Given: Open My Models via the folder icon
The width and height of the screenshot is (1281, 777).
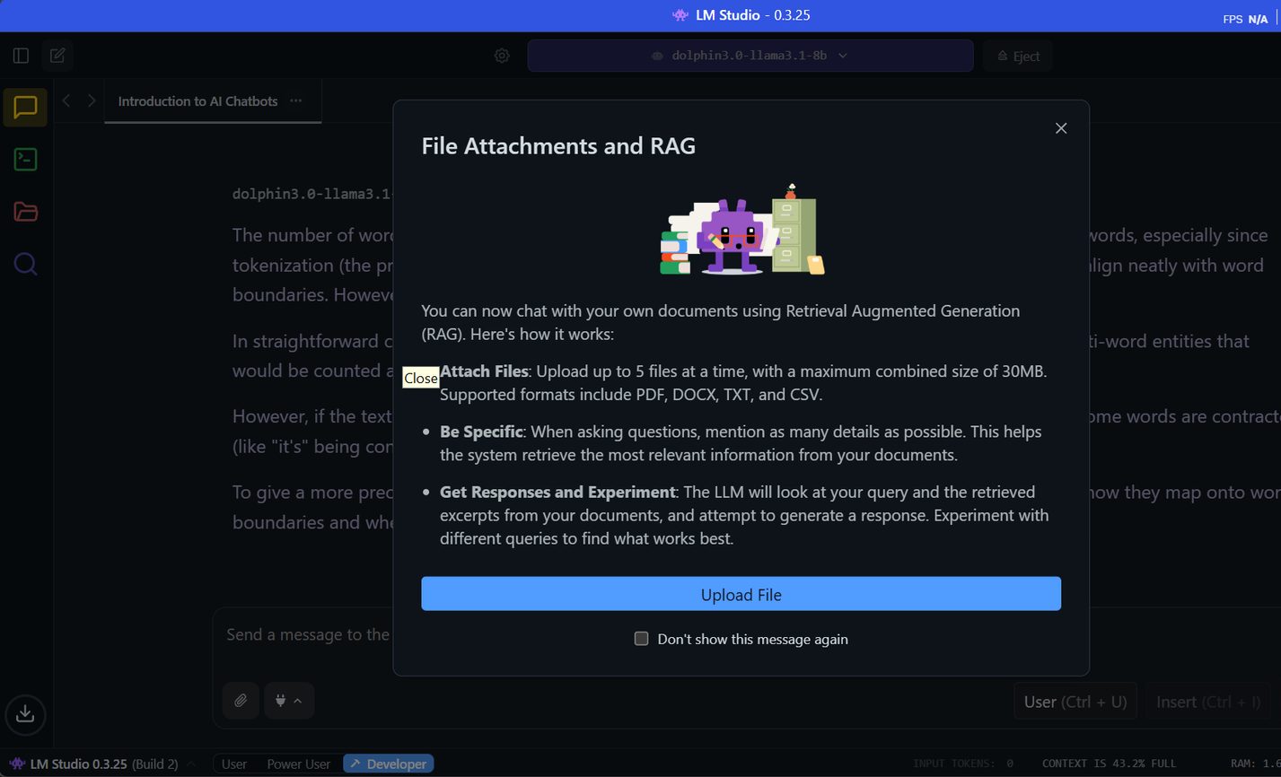Looking at the screenshot, I should [24, 212].
